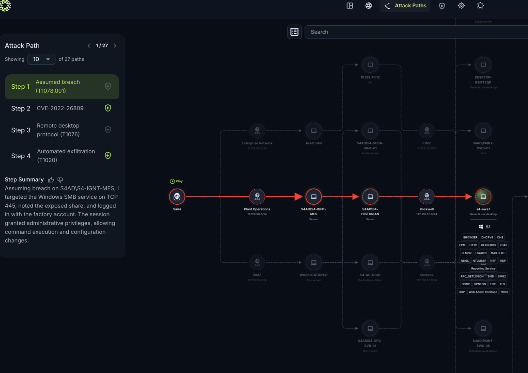Screen dimensions: 528x373
Task: Open the globe network view icon
Action: [x=369, y=6]
